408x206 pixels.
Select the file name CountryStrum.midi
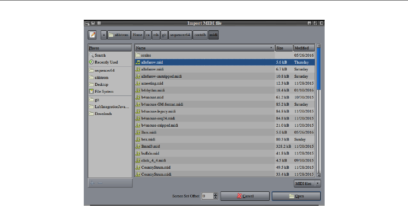156,174
